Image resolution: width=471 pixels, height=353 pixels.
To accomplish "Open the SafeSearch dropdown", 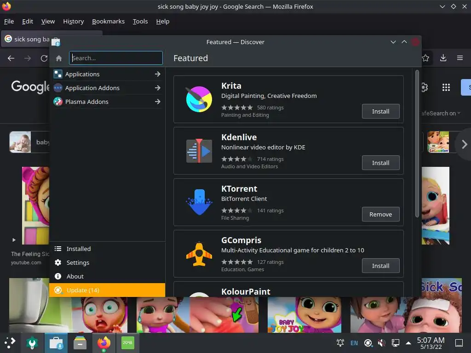I will click(x=441, y=114).
